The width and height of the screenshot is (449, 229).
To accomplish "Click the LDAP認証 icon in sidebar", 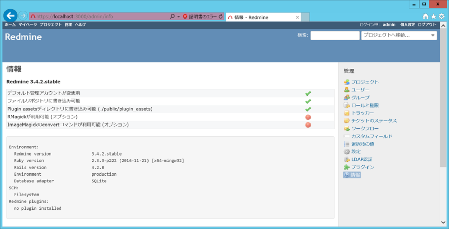I will tap(346, 159).
